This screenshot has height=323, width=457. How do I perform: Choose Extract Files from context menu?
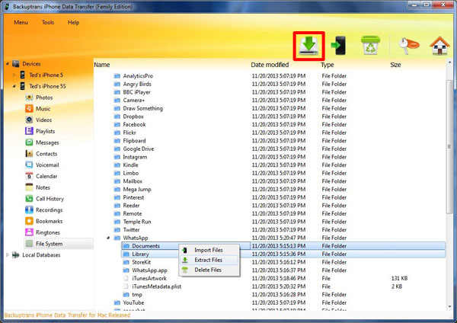click(x=209, y=260)
